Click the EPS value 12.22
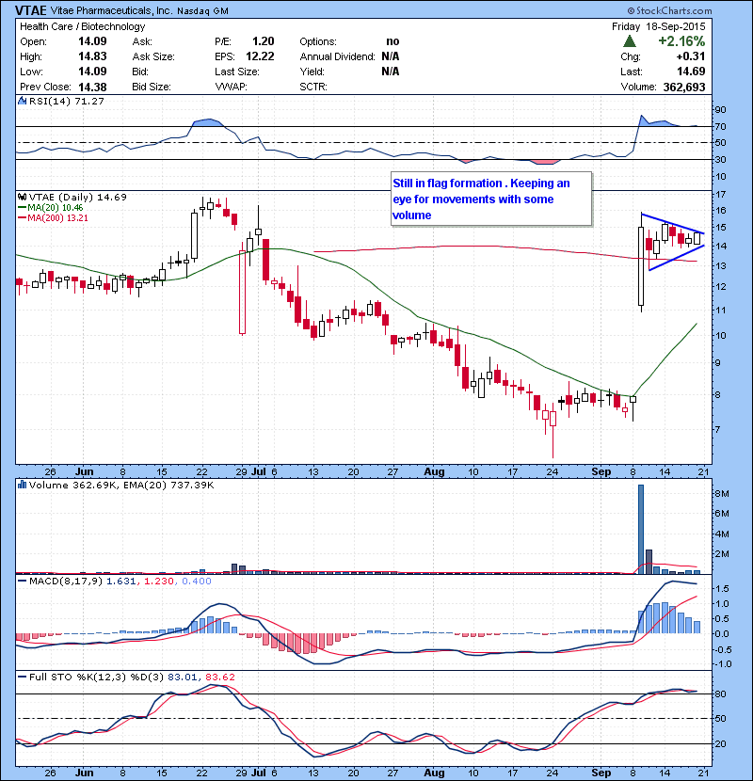This screenshot has width=753, height=781. pos(260,56)
